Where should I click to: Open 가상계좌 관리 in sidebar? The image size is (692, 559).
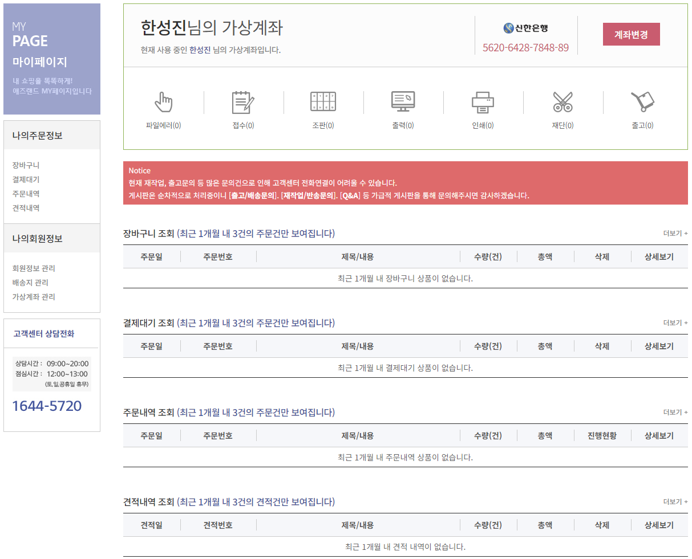(x=34, y=297)
